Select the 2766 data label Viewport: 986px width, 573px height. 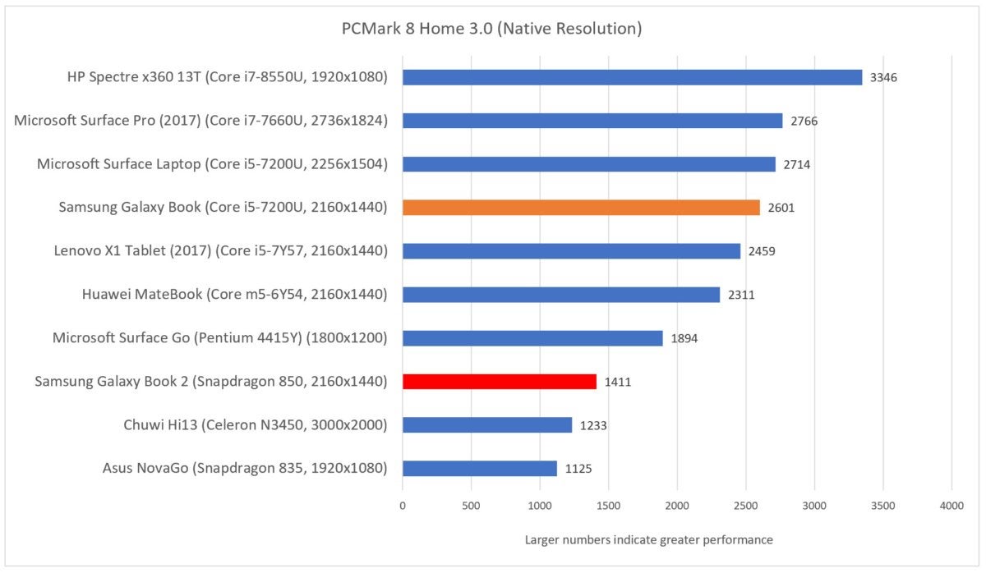tap(804, 121)
